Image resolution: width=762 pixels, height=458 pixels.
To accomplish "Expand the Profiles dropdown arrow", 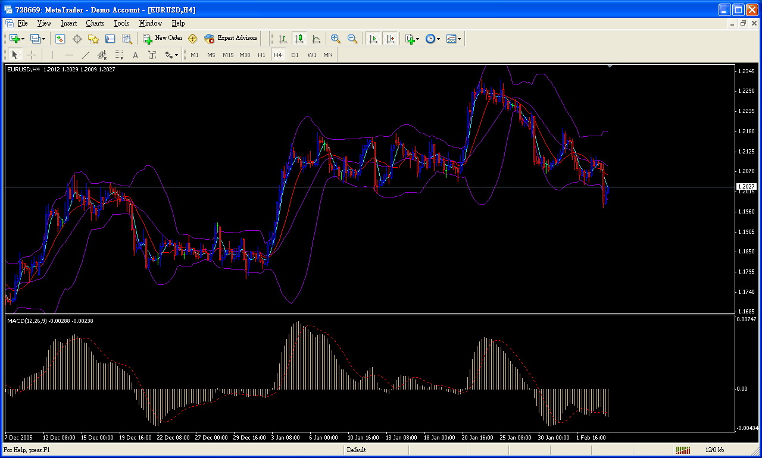I will coord(44,39).
